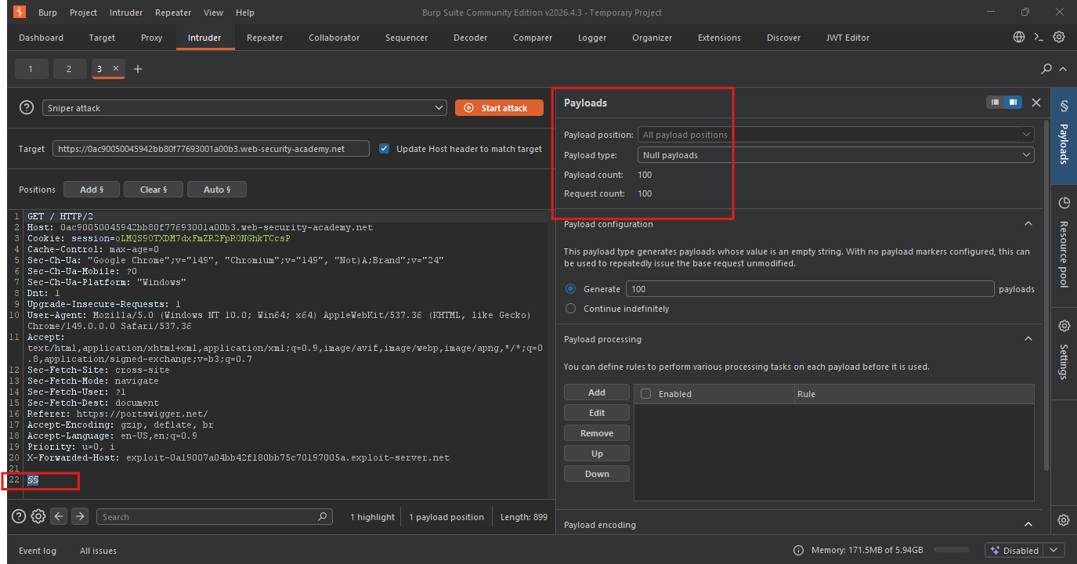Open the Repeater menu

point(173,13)
